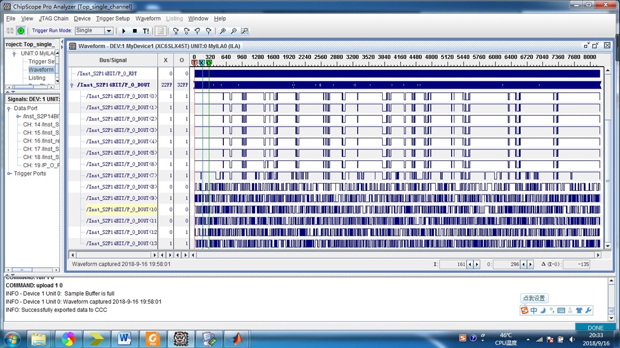Collapse the Data Port tree node
This screenshot has height=348, width=620.
(x=9, y=109)
